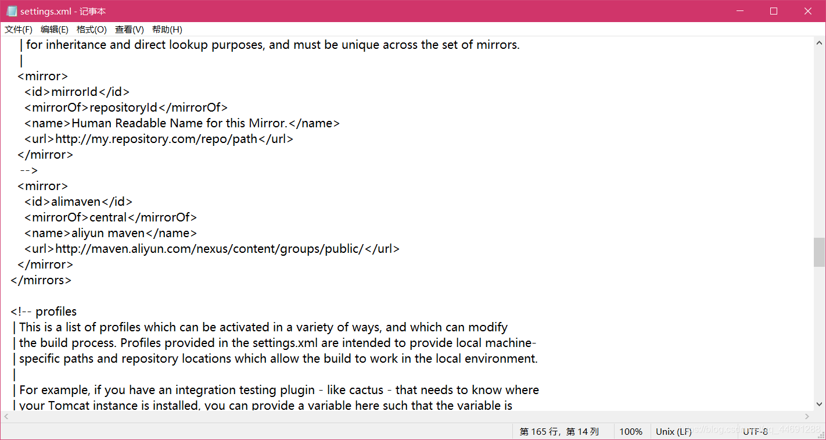The height and width of the screenshot is (440, 826).
Task: Click the settings.xml - 记事本 title text
Action: (x=63, y=12)
